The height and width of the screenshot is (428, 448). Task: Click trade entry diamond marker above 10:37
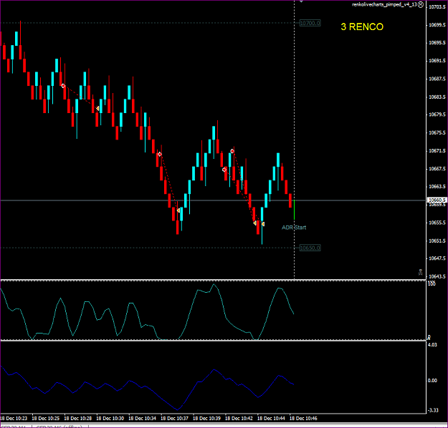tap(160, 154)
